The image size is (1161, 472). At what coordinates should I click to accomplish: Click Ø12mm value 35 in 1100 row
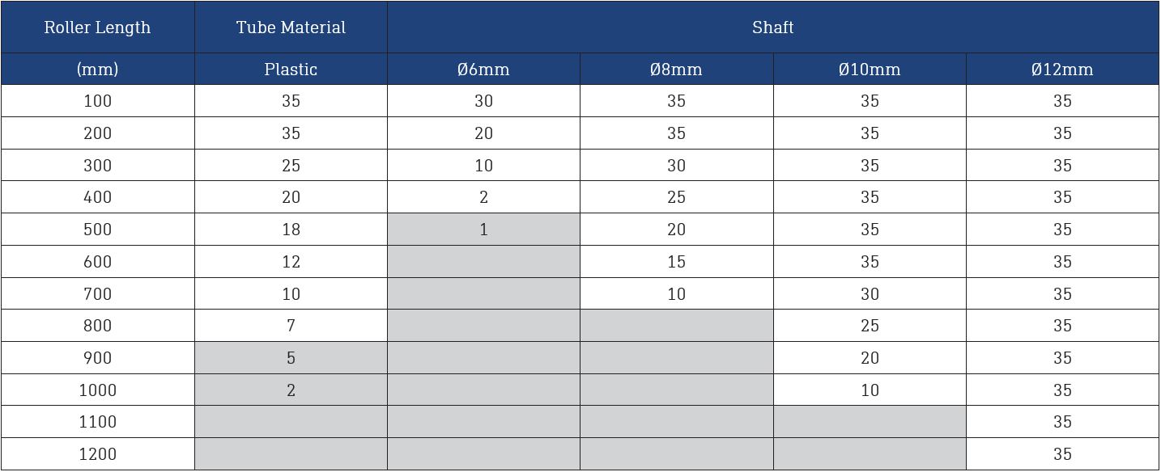1062,422
